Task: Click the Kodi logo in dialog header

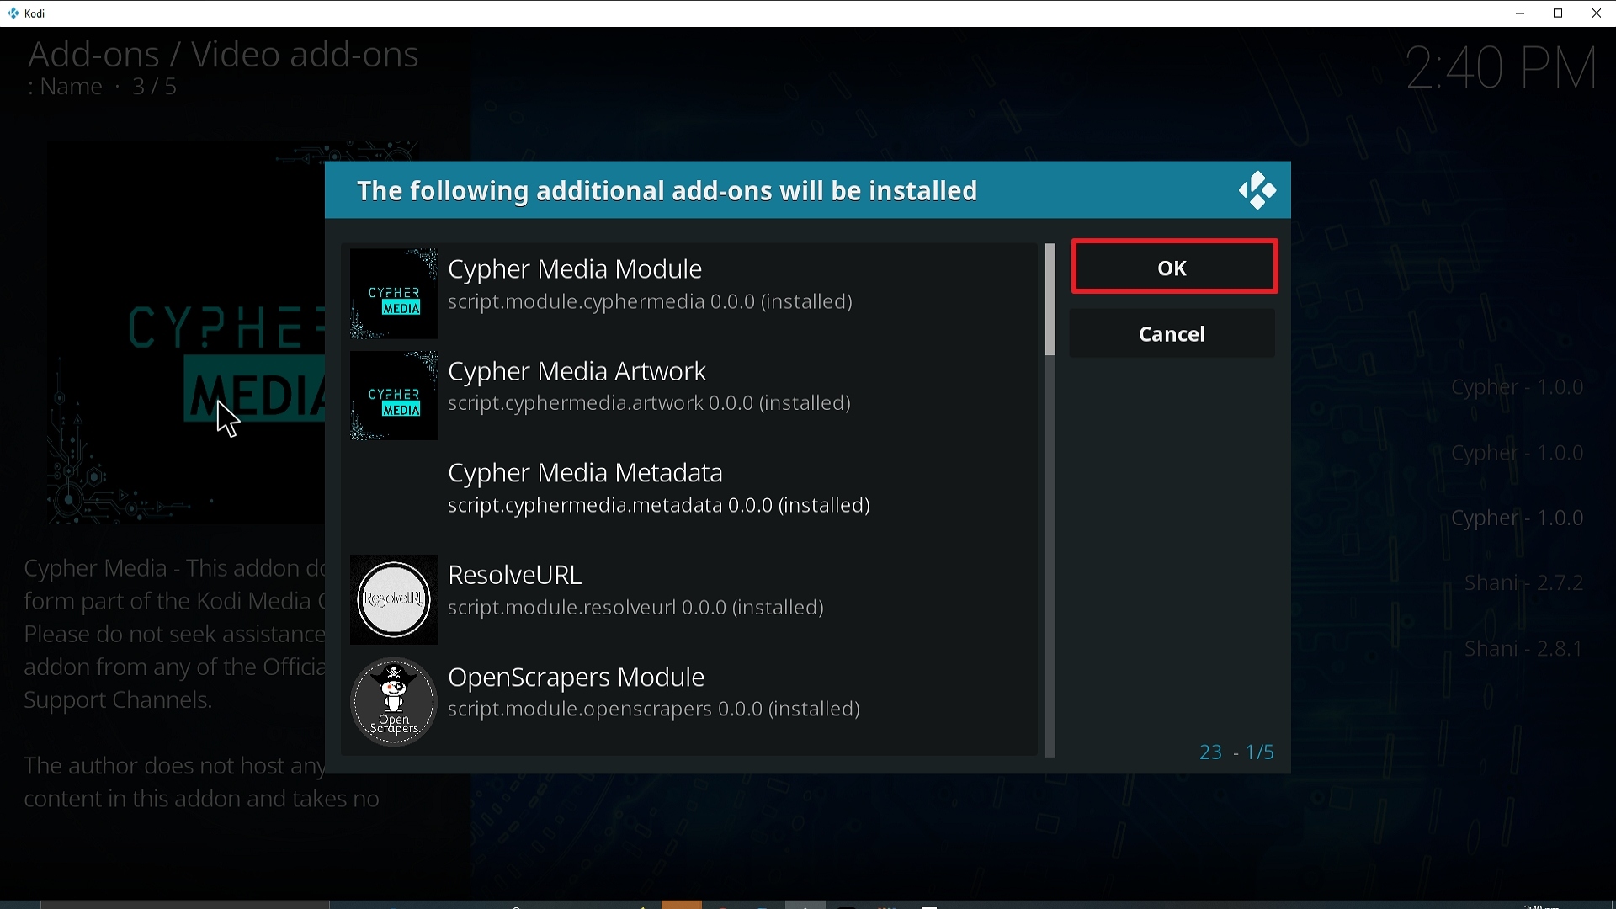Action: tap(1257, 191)
